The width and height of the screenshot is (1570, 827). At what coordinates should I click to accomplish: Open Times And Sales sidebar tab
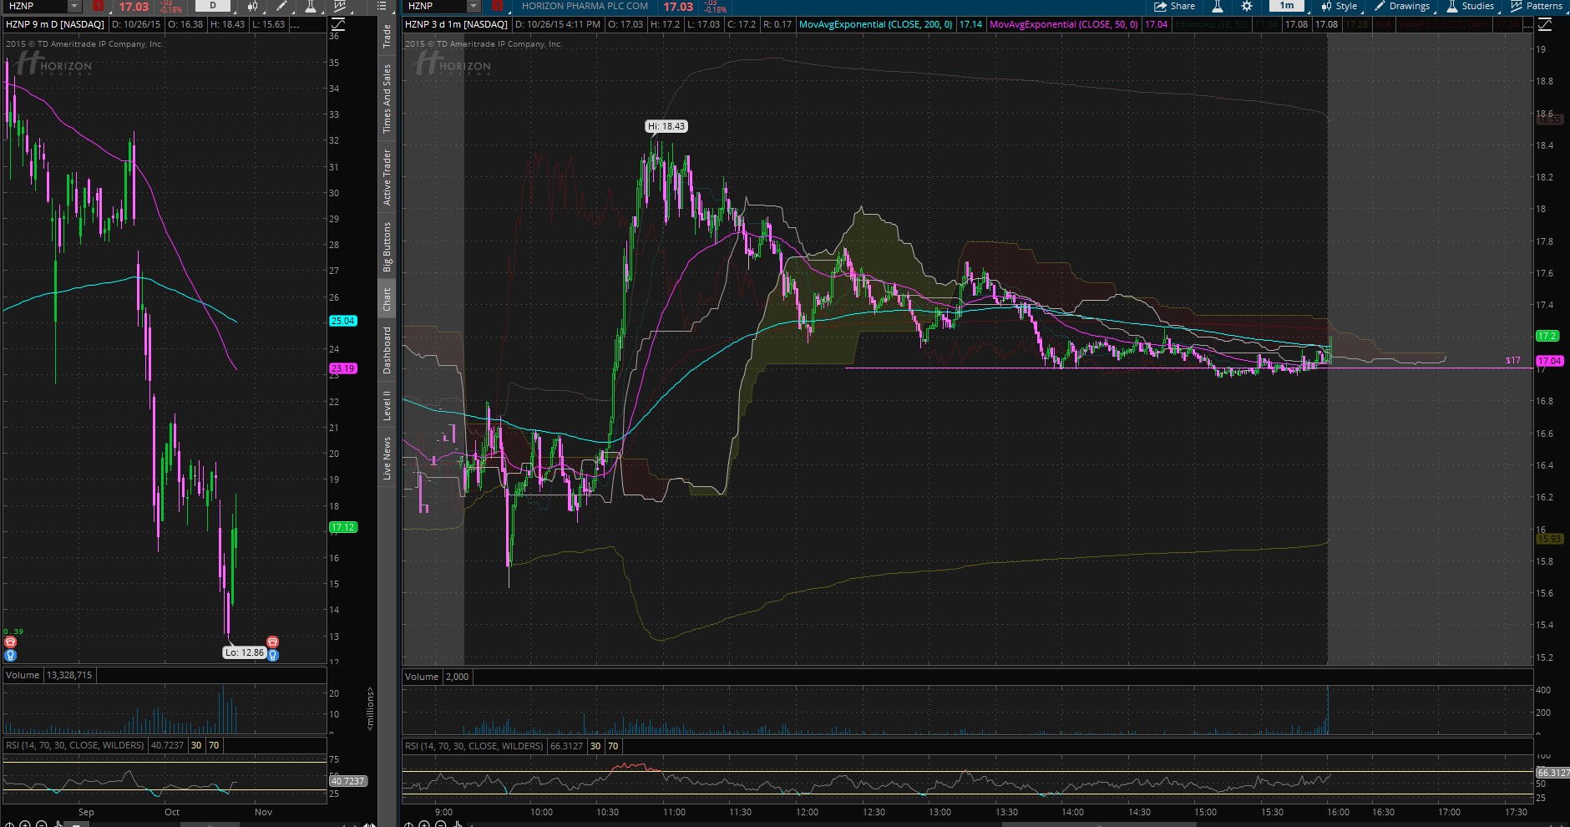tap(387, 99)
